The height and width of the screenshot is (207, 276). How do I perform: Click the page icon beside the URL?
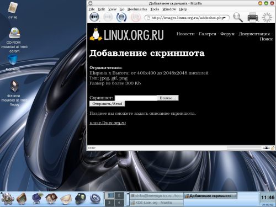[x=148, y=18]
